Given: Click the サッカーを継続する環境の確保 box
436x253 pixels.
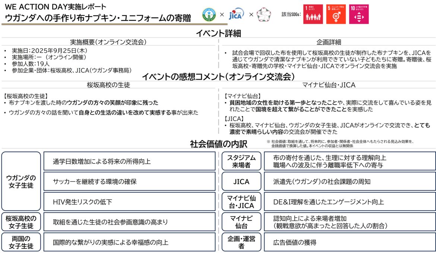Looking at the screenshot, I should pyautogui.click(x=129, y=181).
